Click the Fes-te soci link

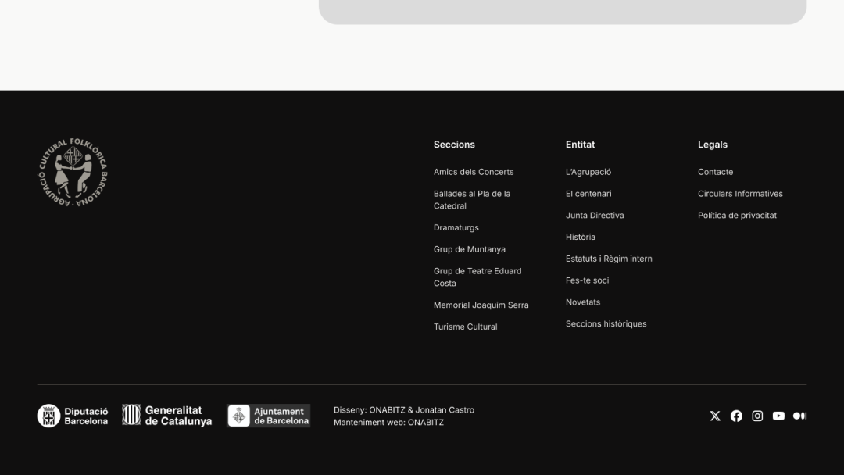click(x=587, y=280)
